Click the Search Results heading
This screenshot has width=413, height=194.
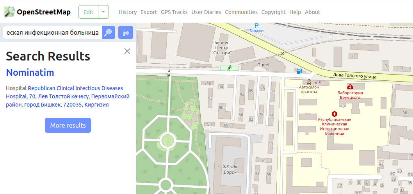[48, 56]
